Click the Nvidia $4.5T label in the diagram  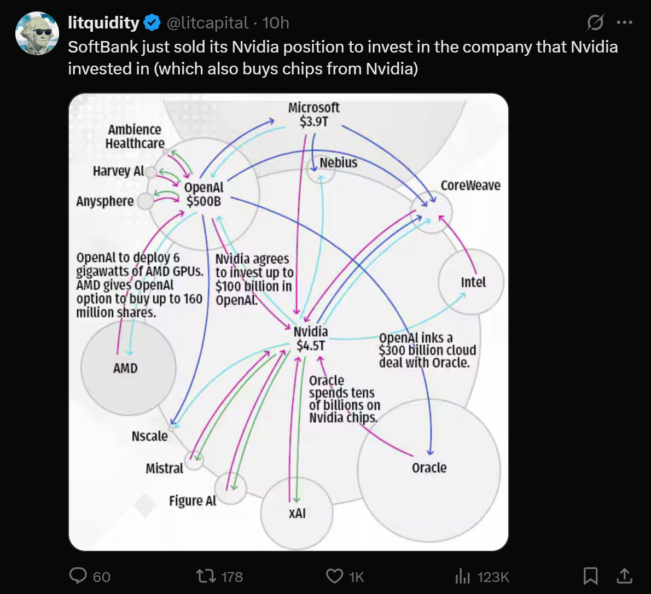(x=311, y=339)
